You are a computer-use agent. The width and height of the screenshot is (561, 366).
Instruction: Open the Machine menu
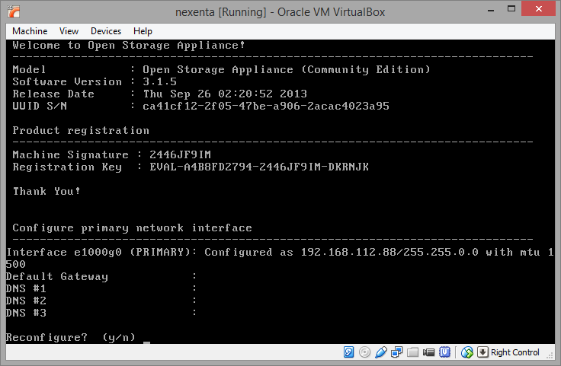[x=30, y=31]
